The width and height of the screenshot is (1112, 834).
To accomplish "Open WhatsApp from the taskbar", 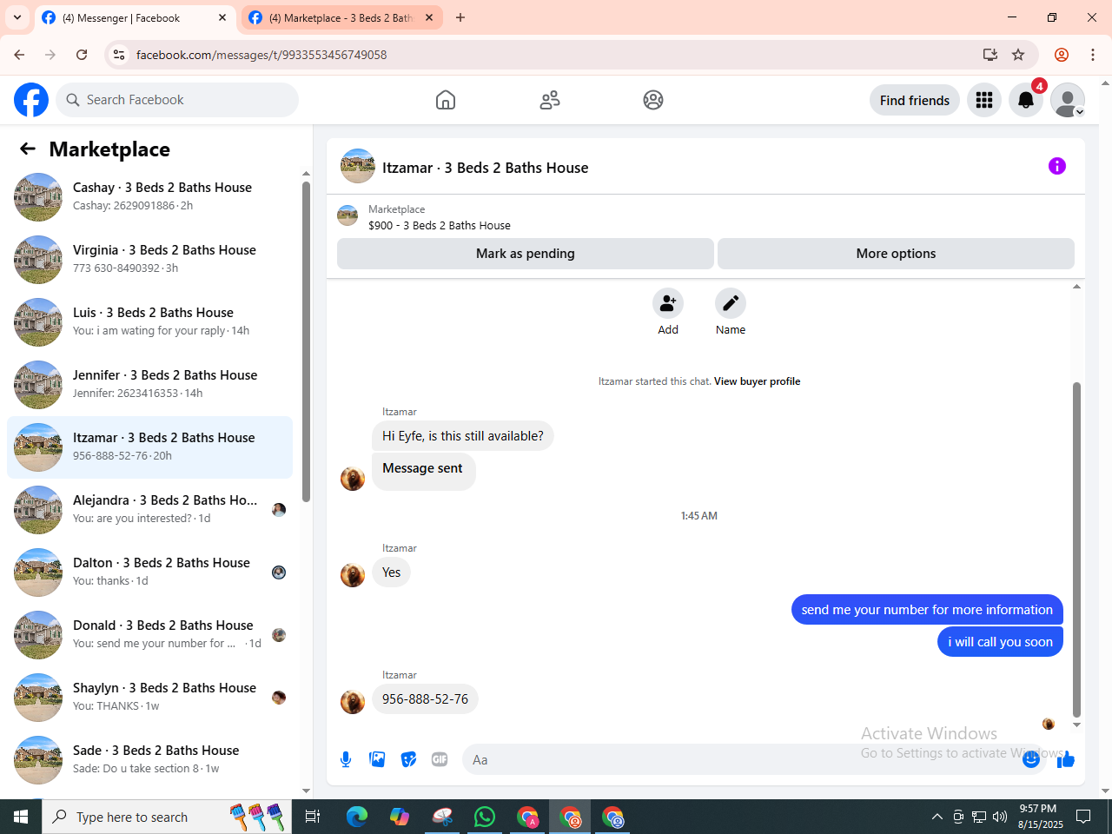I will (485, 817).
